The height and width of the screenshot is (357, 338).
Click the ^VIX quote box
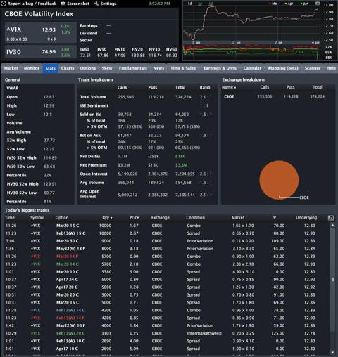point(41,32)
